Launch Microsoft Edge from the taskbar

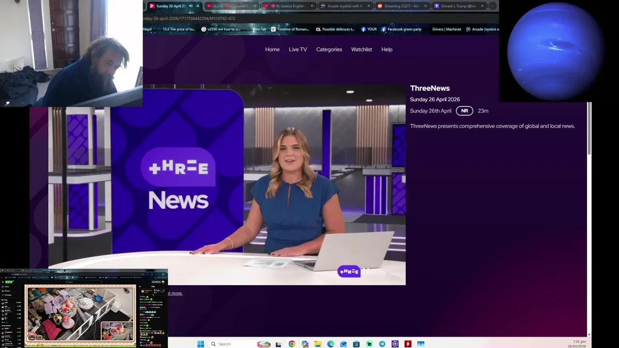pos(330,344)
